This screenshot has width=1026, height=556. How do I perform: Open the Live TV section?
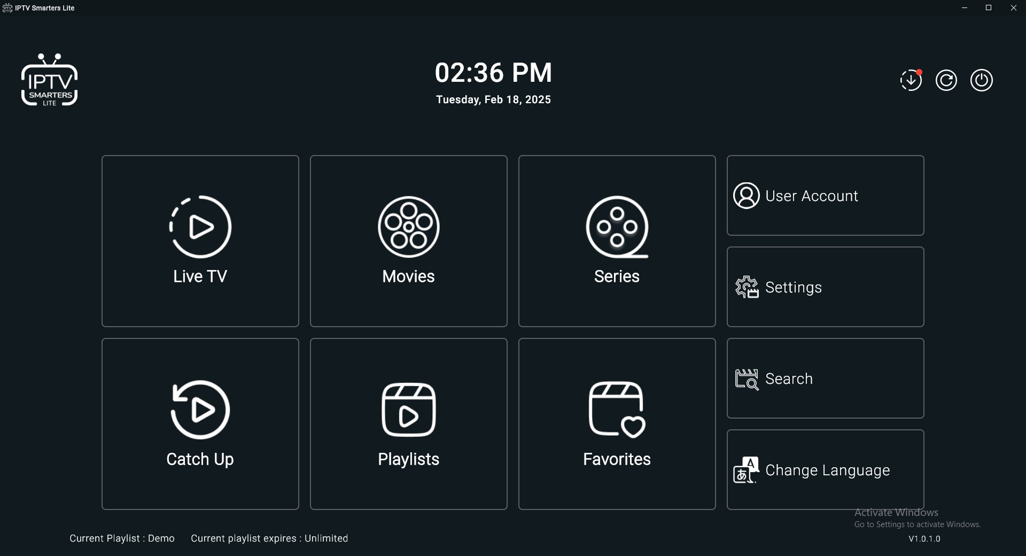(200, 241)
